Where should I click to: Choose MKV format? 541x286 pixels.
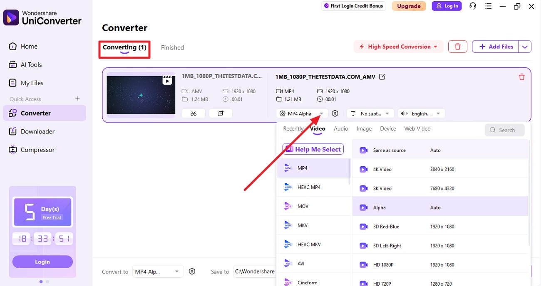coord(313,225)
